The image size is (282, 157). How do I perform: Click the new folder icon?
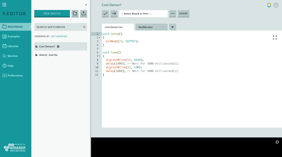75,13
